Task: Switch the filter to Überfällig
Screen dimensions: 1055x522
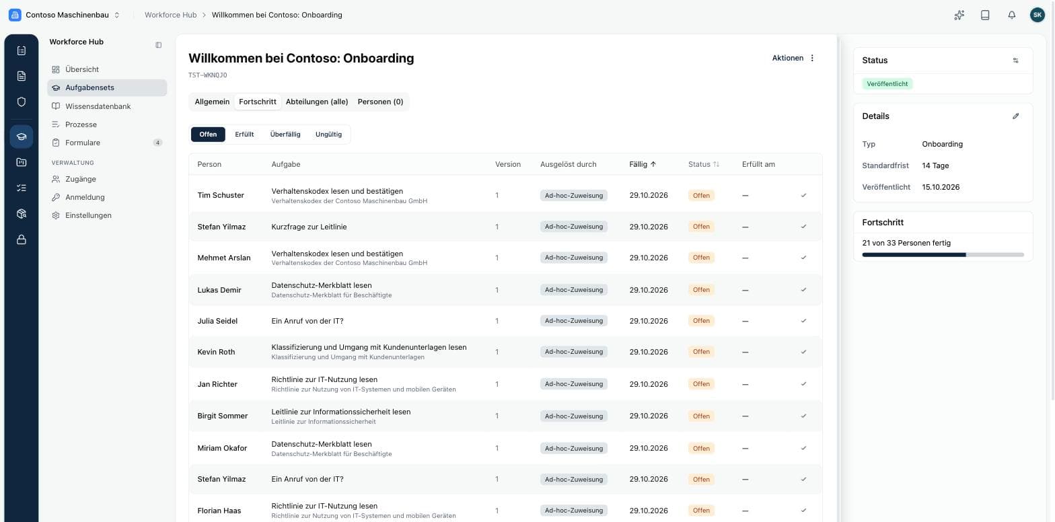Action: 285,135
